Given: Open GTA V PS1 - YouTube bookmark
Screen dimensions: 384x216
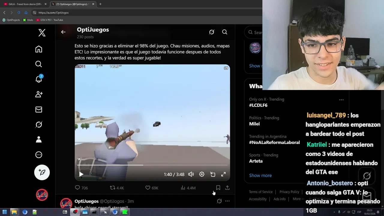Looking at the screenshot, I should pyautogui.click(x=49, y=20).
